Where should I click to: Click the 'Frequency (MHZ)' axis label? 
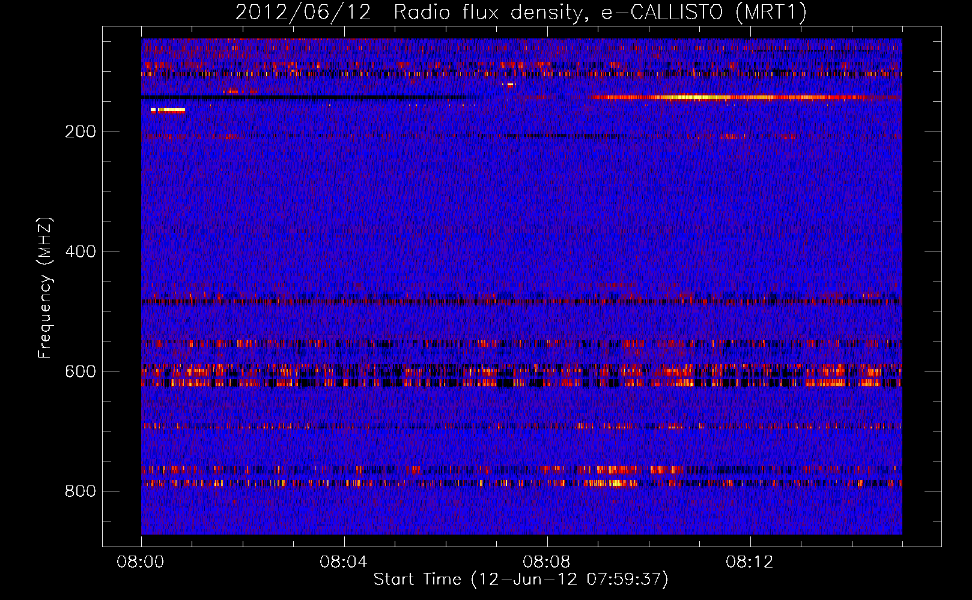click(x=45, y=287)
